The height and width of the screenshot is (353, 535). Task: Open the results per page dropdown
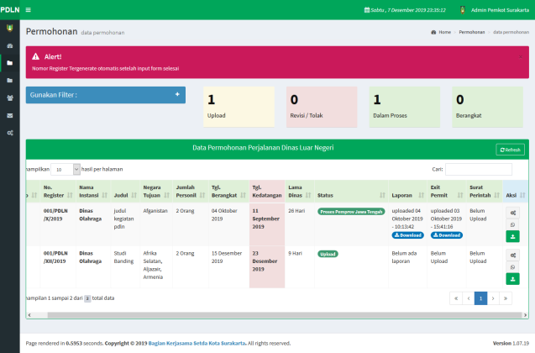coord(66,169)
